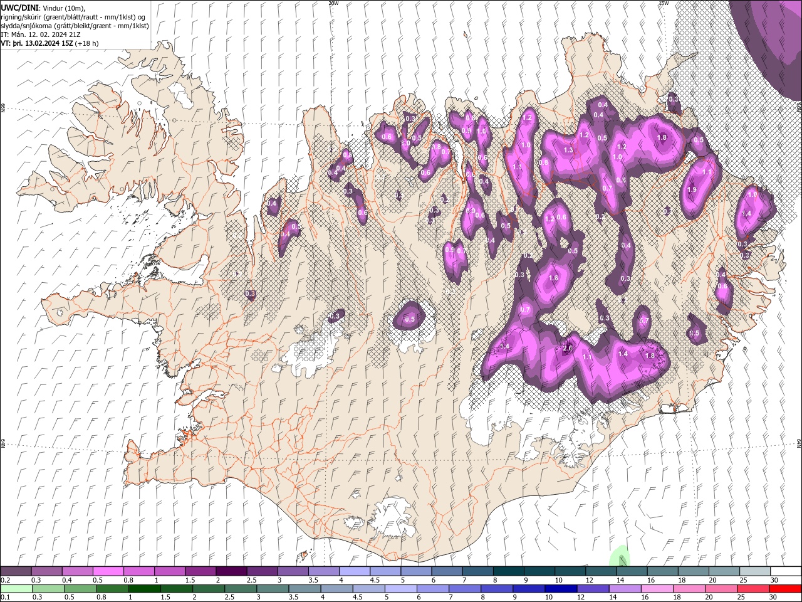The image size is (802, 602).
Task: Click the light green rain patch off the south coast
Action: pyautogui.click(x=620, y=556)
